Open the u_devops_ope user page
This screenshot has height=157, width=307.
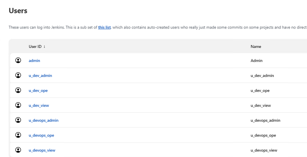click(41, 135)
